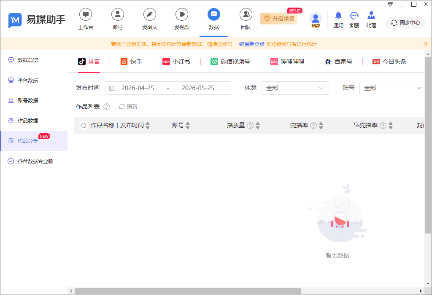Click the vertical scrollbar thumb
Image resolution: width=432 pixels, height=295 pixels.
click(428, 145)
